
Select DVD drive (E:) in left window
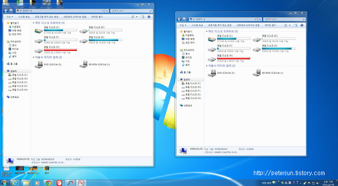tap(48, 64)
